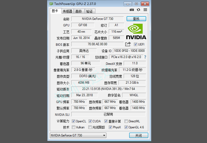The image size is (207, 143).
Task: Click the ROPs/TMUs value 16 / 16
Action: [x=80, y=57]
